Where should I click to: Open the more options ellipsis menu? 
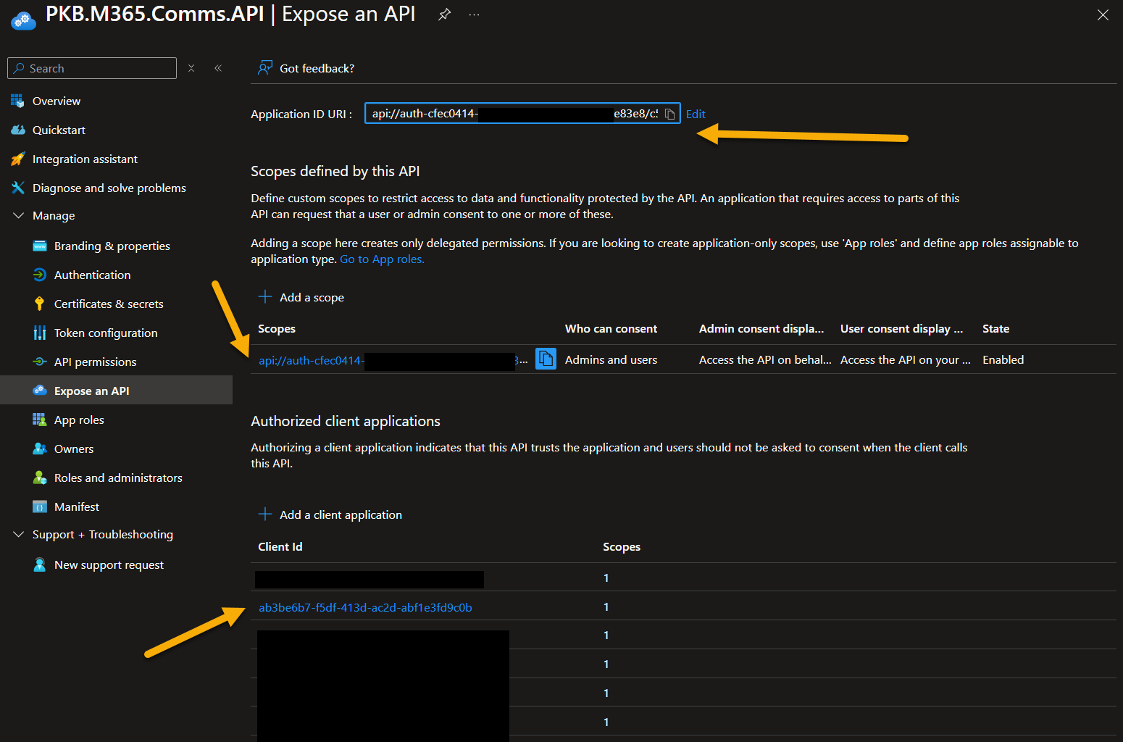click(x=475, y=14)
